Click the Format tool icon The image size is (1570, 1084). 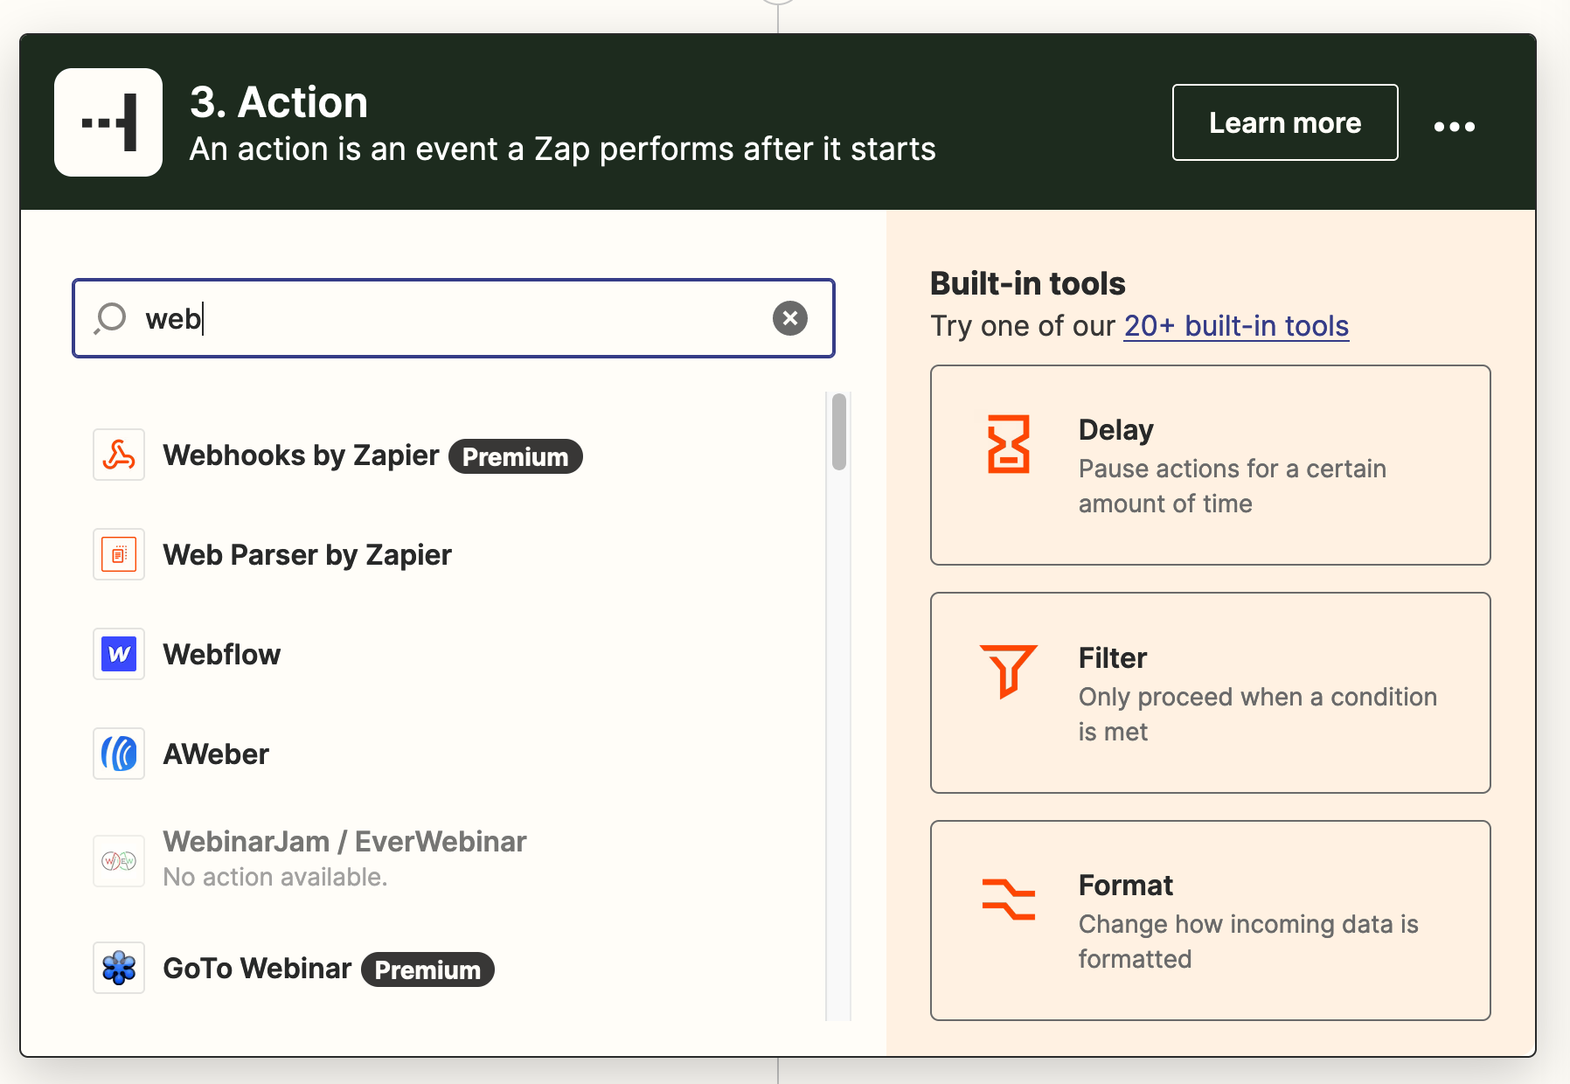[x=1008, y=899]
